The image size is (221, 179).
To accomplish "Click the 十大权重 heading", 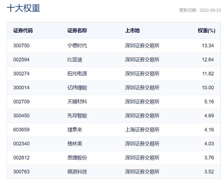I will [23, 8].
